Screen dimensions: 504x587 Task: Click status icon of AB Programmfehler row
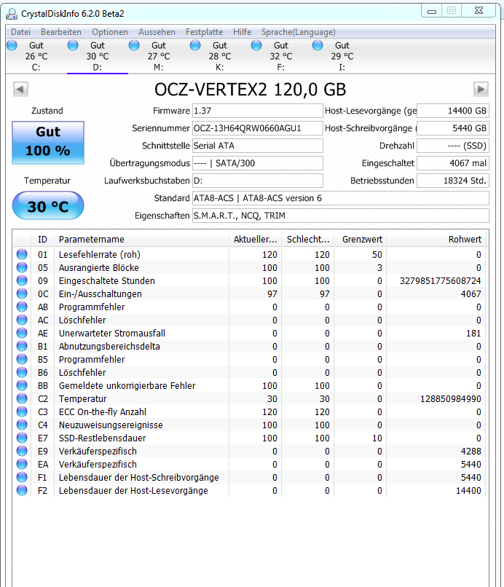(22, 307)
